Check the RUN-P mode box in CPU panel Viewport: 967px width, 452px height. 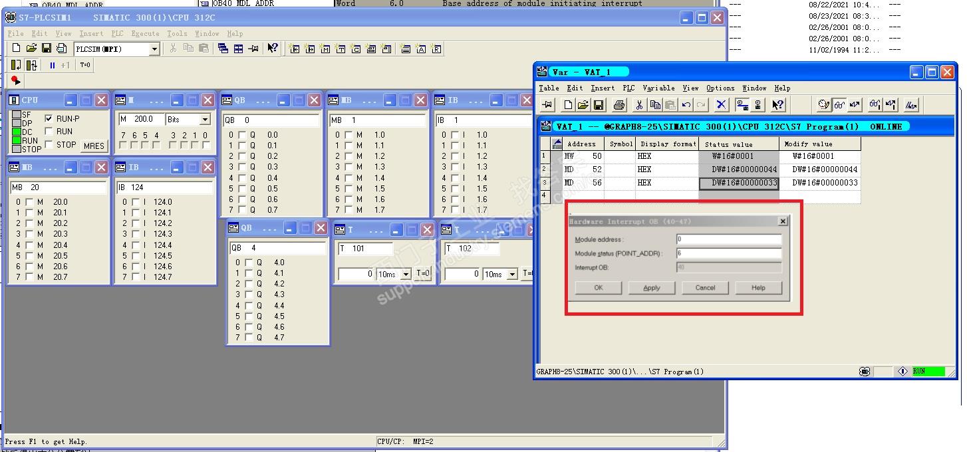(x=49, y=118)
